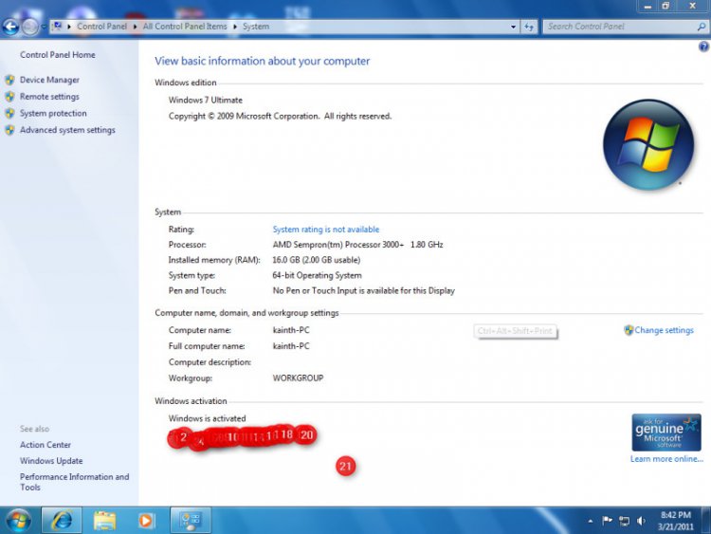Select System breadcrumb in address bar

(x=256, y=27)
